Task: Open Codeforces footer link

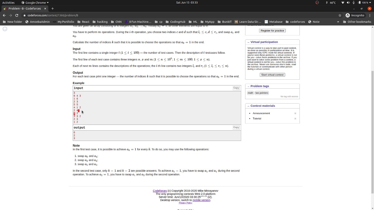Action: [160, 191]
